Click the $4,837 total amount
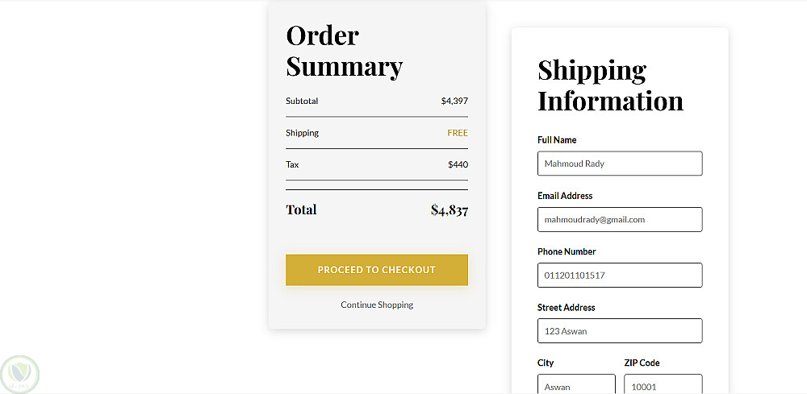Image resolution: width=807 pixels, height=394 pixels. tap(449, 210)
